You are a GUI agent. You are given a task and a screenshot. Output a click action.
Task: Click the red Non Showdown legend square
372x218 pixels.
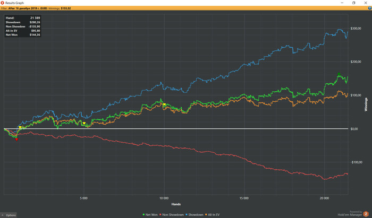tap(160, 215)
